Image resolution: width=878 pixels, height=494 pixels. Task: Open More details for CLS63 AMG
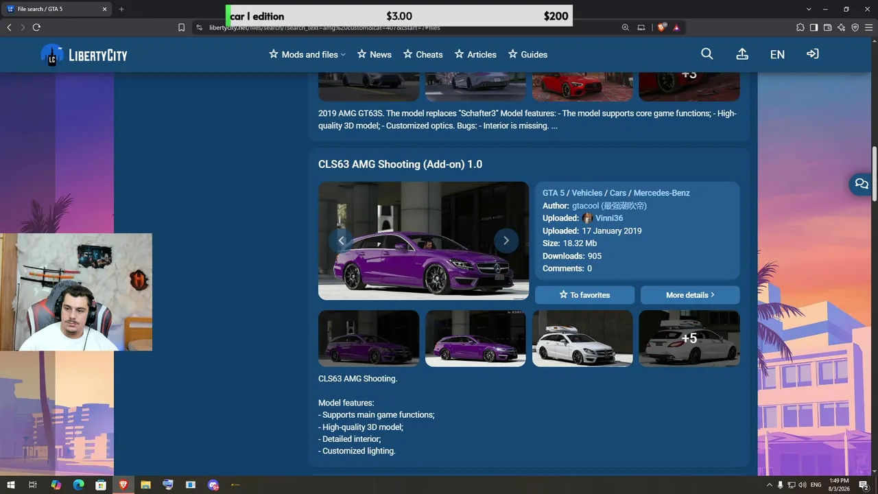pyautogui.click(x=690, y=295)
